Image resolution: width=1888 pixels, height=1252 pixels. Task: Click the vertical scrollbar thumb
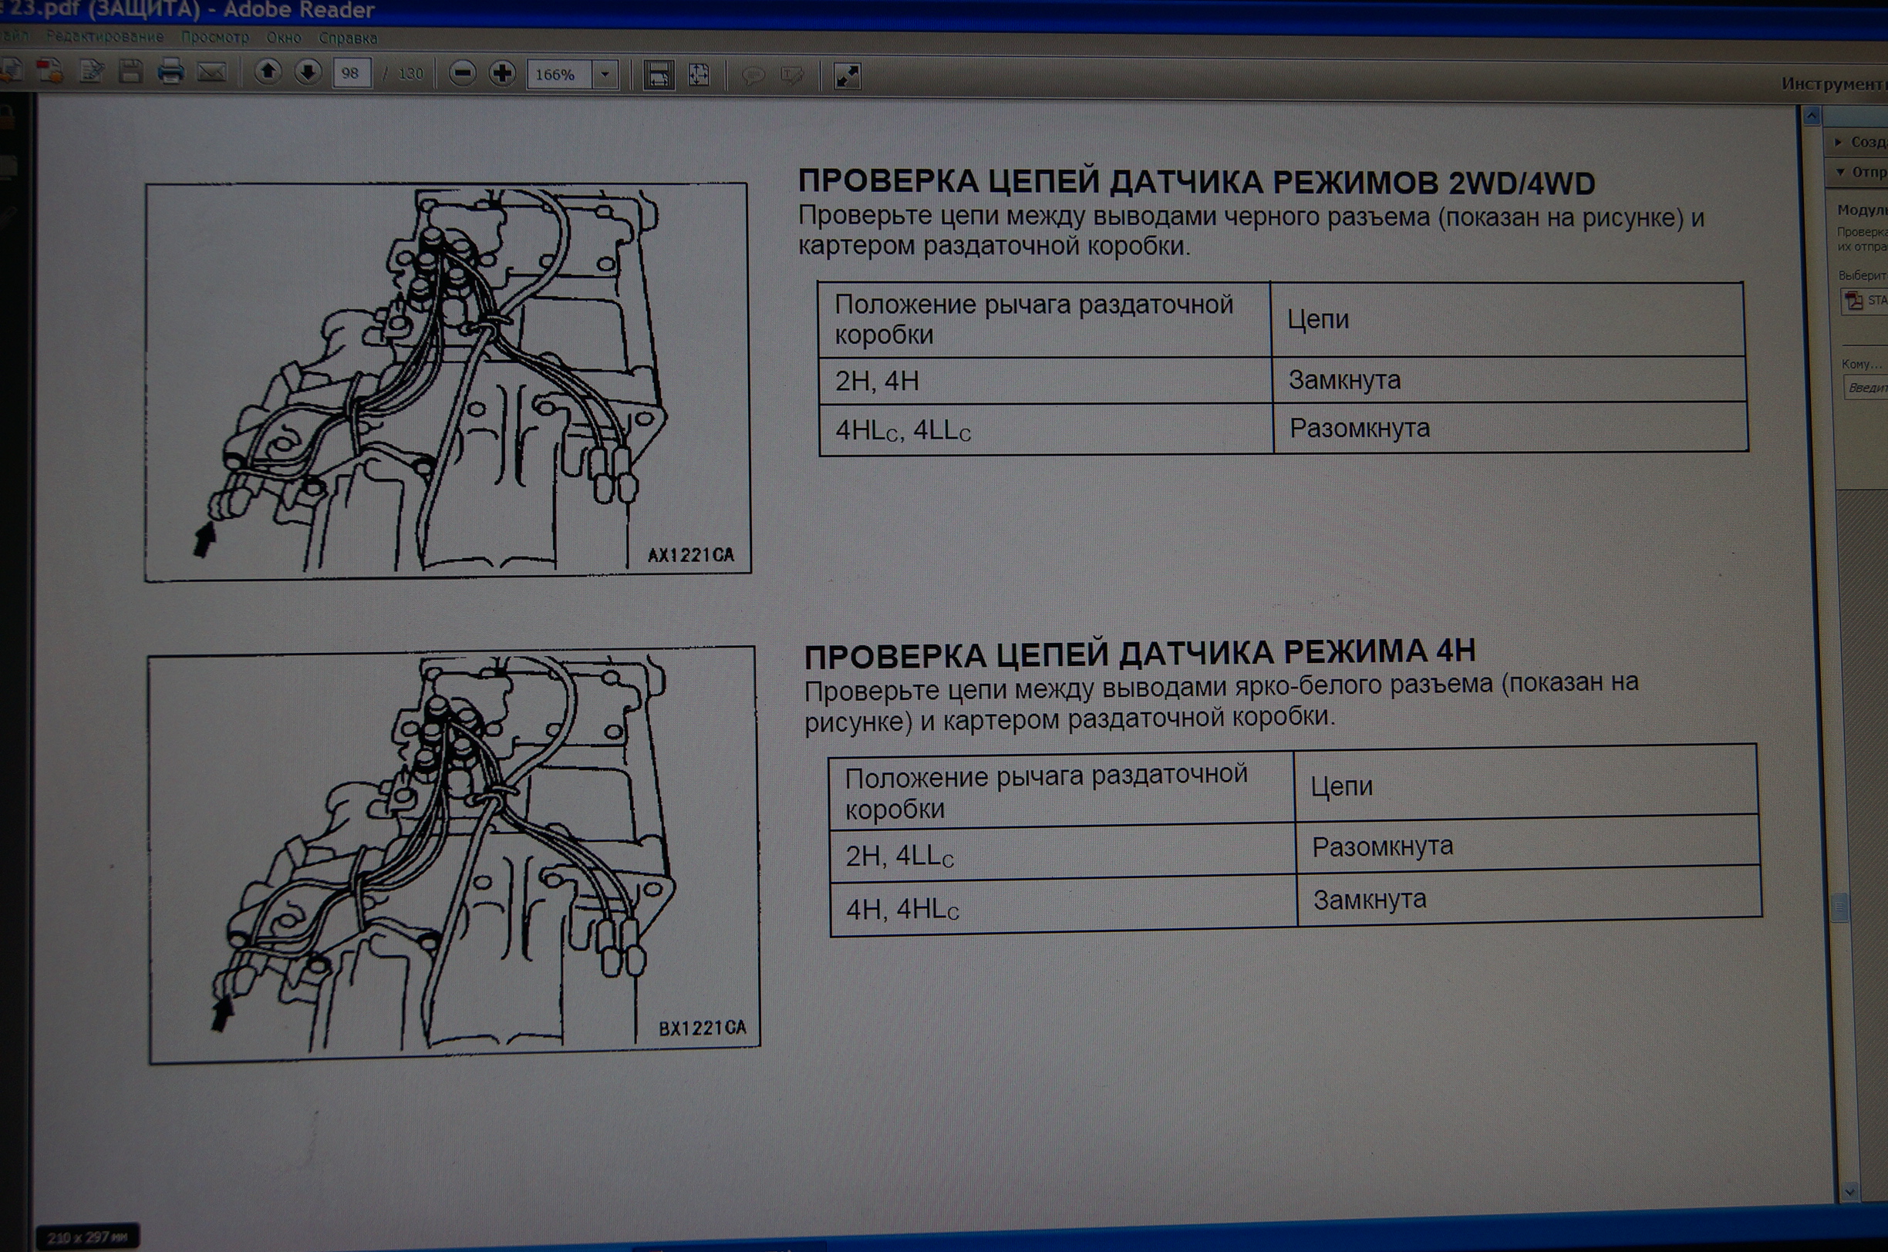(x=1840, y=907)
